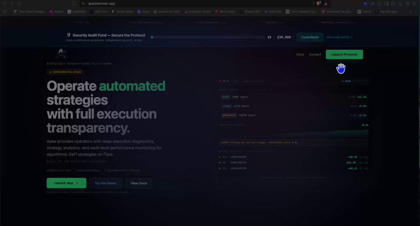Image resolution: width=420 pixels, height=226 pixels.
Task: Click the Brave Rewards triangle icon
Action: click(x=326, y=3)
